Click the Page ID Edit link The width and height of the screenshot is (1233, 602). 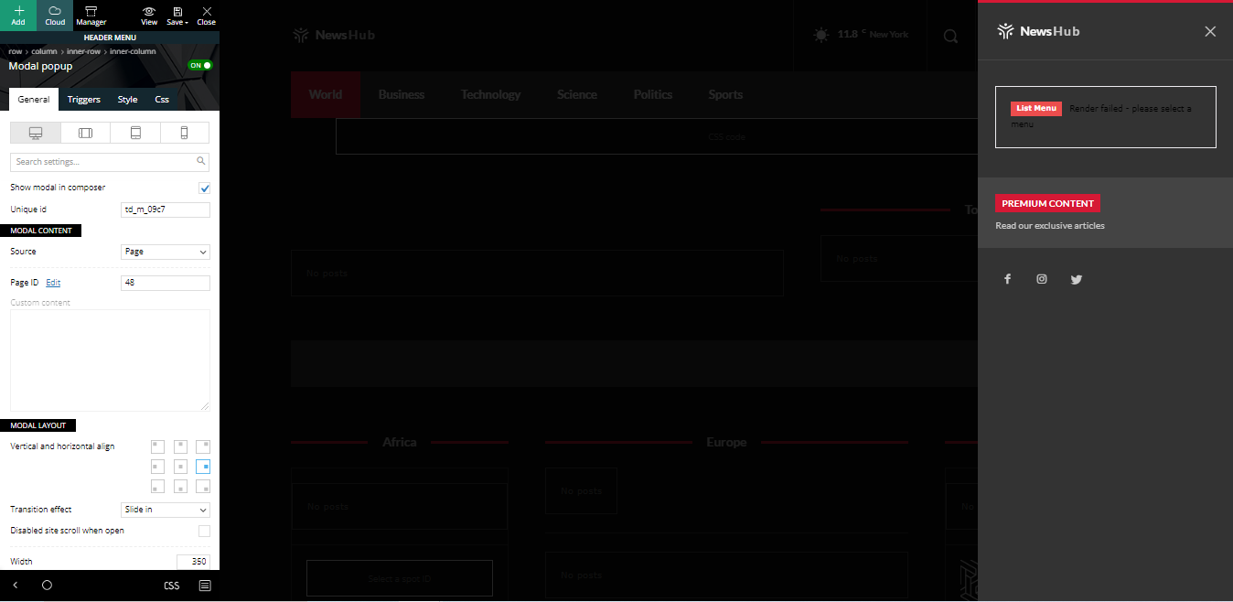[53, 283]
